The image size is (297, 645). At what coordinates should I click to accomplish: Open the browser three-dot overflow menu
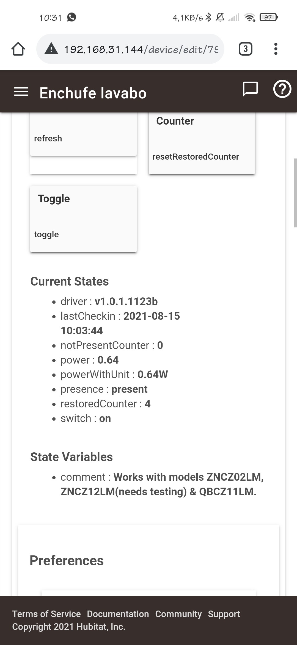276,49
